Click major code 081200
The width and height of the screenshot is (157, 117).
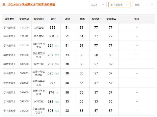24,111
